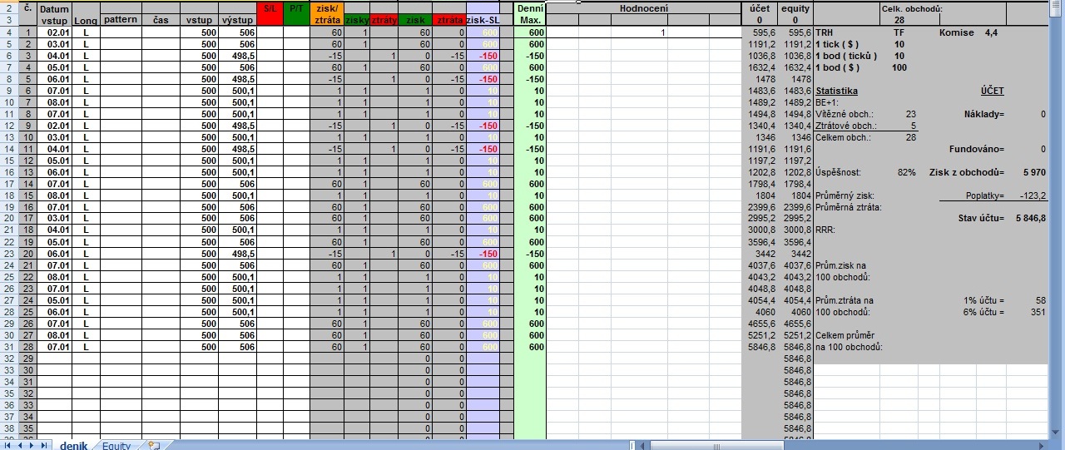Select the výstup column header cell

pos(237,19)
